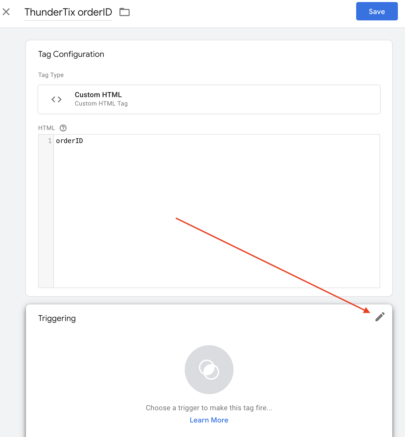Click the code brackets Custom HTML icon
This screenshot has height=437, width=405.
tap(56, 99)
